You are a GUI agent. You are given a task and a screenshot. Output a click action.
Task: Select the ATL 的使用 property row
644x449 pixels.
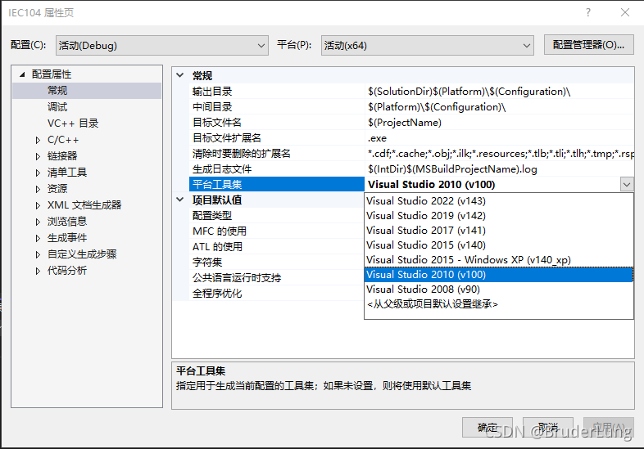tap(277, 247)
